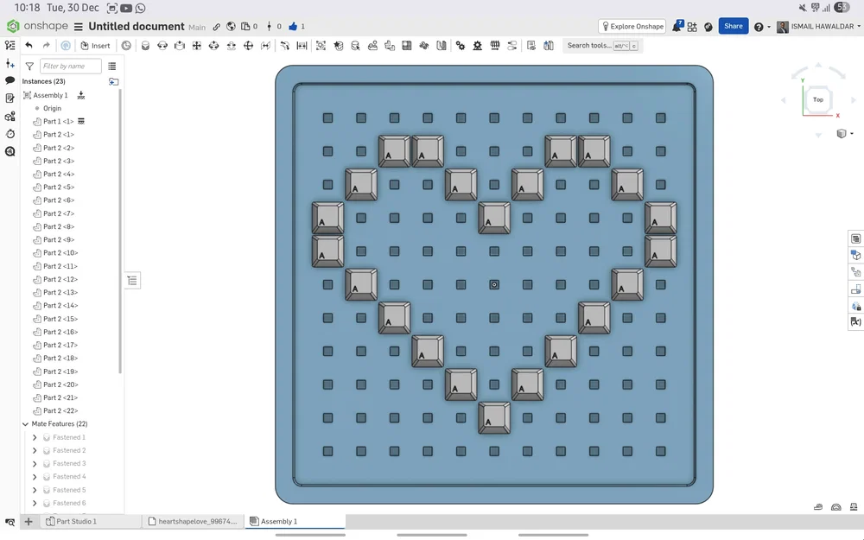This screenshot has width=864, height=540.
Task: Click the Filter by name field
Action: point(71,67)
